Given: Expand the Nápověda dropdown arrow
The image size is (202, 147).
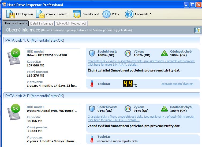Looking at the screenshot, I should 151,14.
